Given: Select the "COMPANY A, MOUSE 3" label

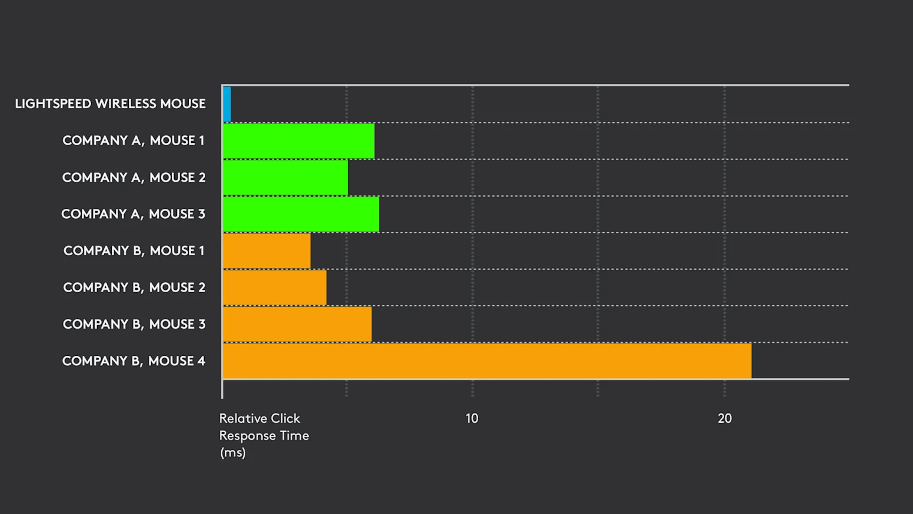Looking at the screenshot, I should click(x=133, y=214).
